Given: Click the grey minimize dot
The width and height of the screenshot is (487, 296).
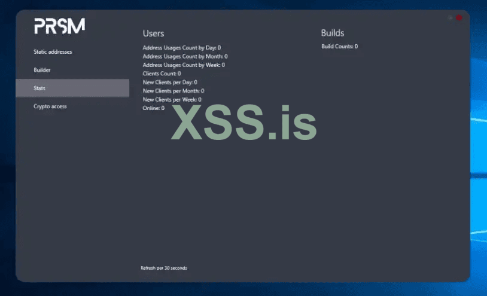Looking at the screenshot, I should 450,18.
